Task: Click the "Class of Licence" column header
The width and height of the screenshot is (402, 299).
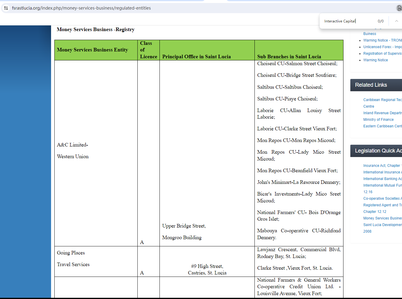Action: pos(148,50)
